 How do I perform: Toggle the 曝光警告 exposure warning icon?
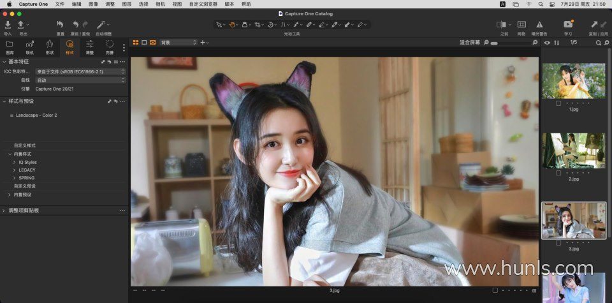[539, 25]
